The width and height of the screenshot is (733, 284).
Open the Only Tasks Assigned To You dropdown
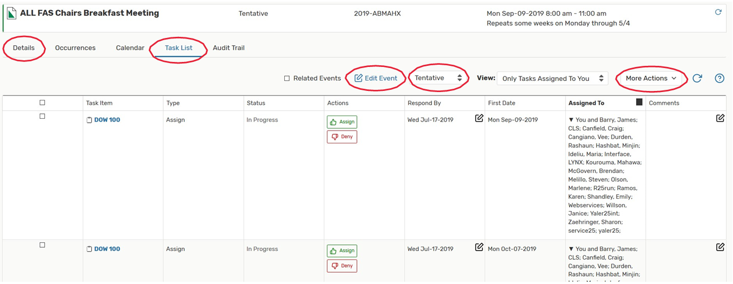(x=552, y=79)
